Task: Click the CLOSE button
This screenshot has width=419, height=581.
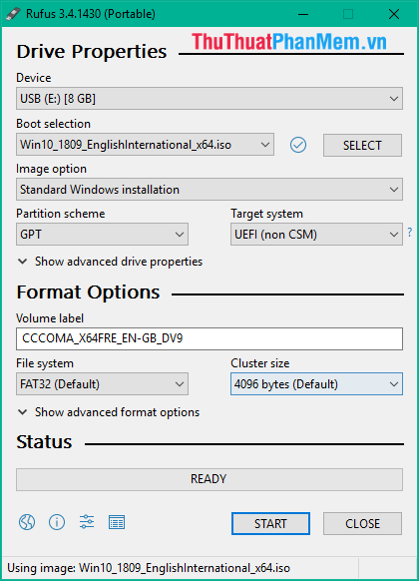Action: click(x=362, y=523)
